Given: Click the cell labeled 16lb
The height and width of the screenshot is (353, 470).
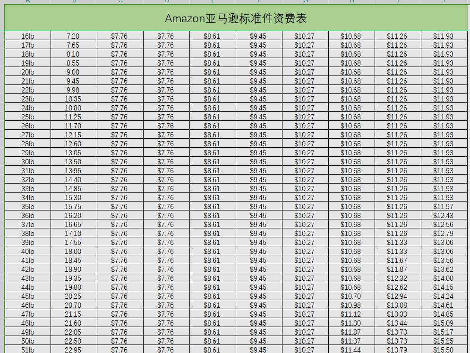Looking at the screenshot, I should (27, 36).
